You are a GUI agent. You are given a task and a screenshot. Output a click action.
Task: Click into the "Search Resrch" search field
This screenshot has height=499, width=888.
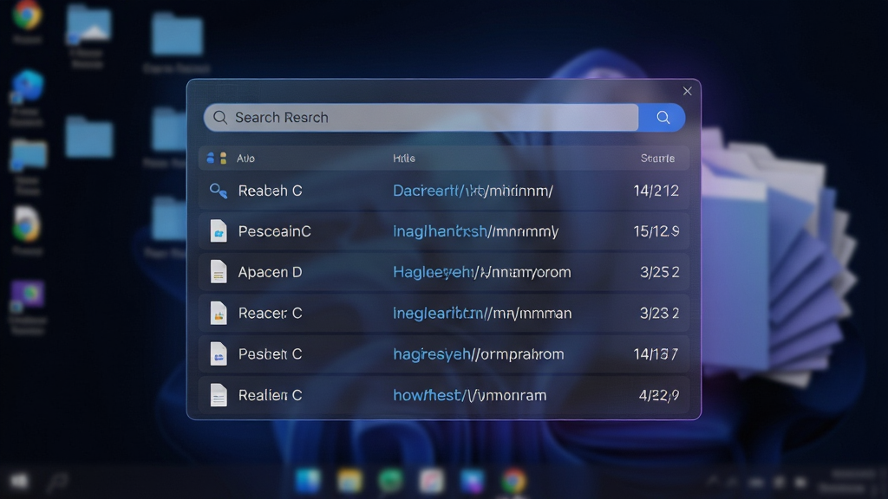(x=421, y=118)
